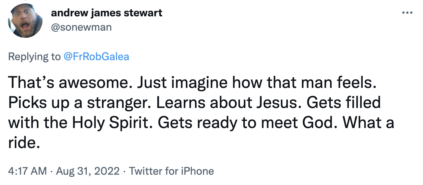The height and width of the screenshot is (185, 423).
Task: Click the "Replying to" label
Action: pos(34,56)
